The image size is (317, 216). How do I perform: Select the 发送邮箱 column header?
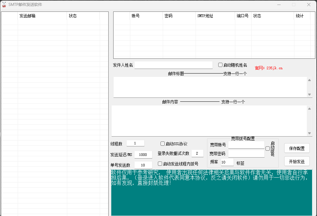coord(42,16)
